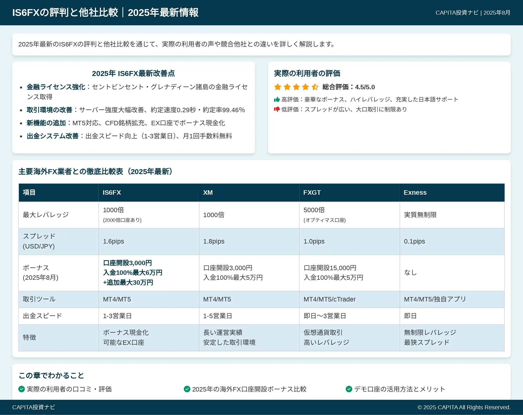Select the 1.6pips spread cell

149,241
